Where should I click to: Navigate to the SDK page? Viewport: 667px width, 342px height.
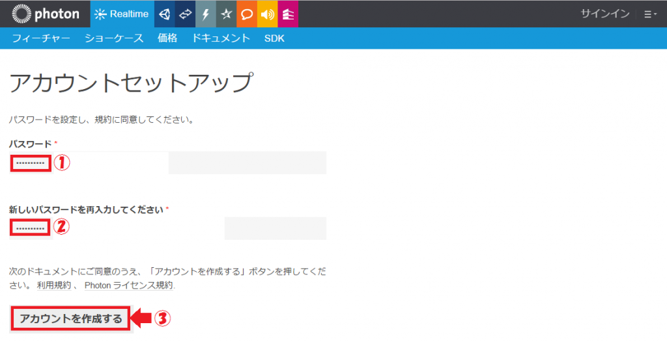(274, 38)
